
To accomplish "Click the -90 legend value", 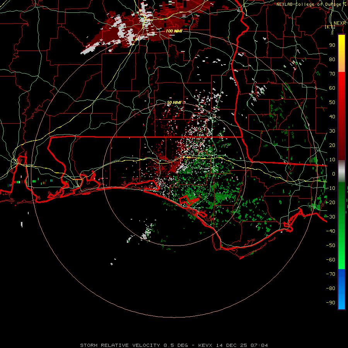I will click(331, 303).
